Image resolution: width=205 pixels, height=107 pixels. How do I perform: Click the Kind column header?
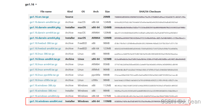70,12
